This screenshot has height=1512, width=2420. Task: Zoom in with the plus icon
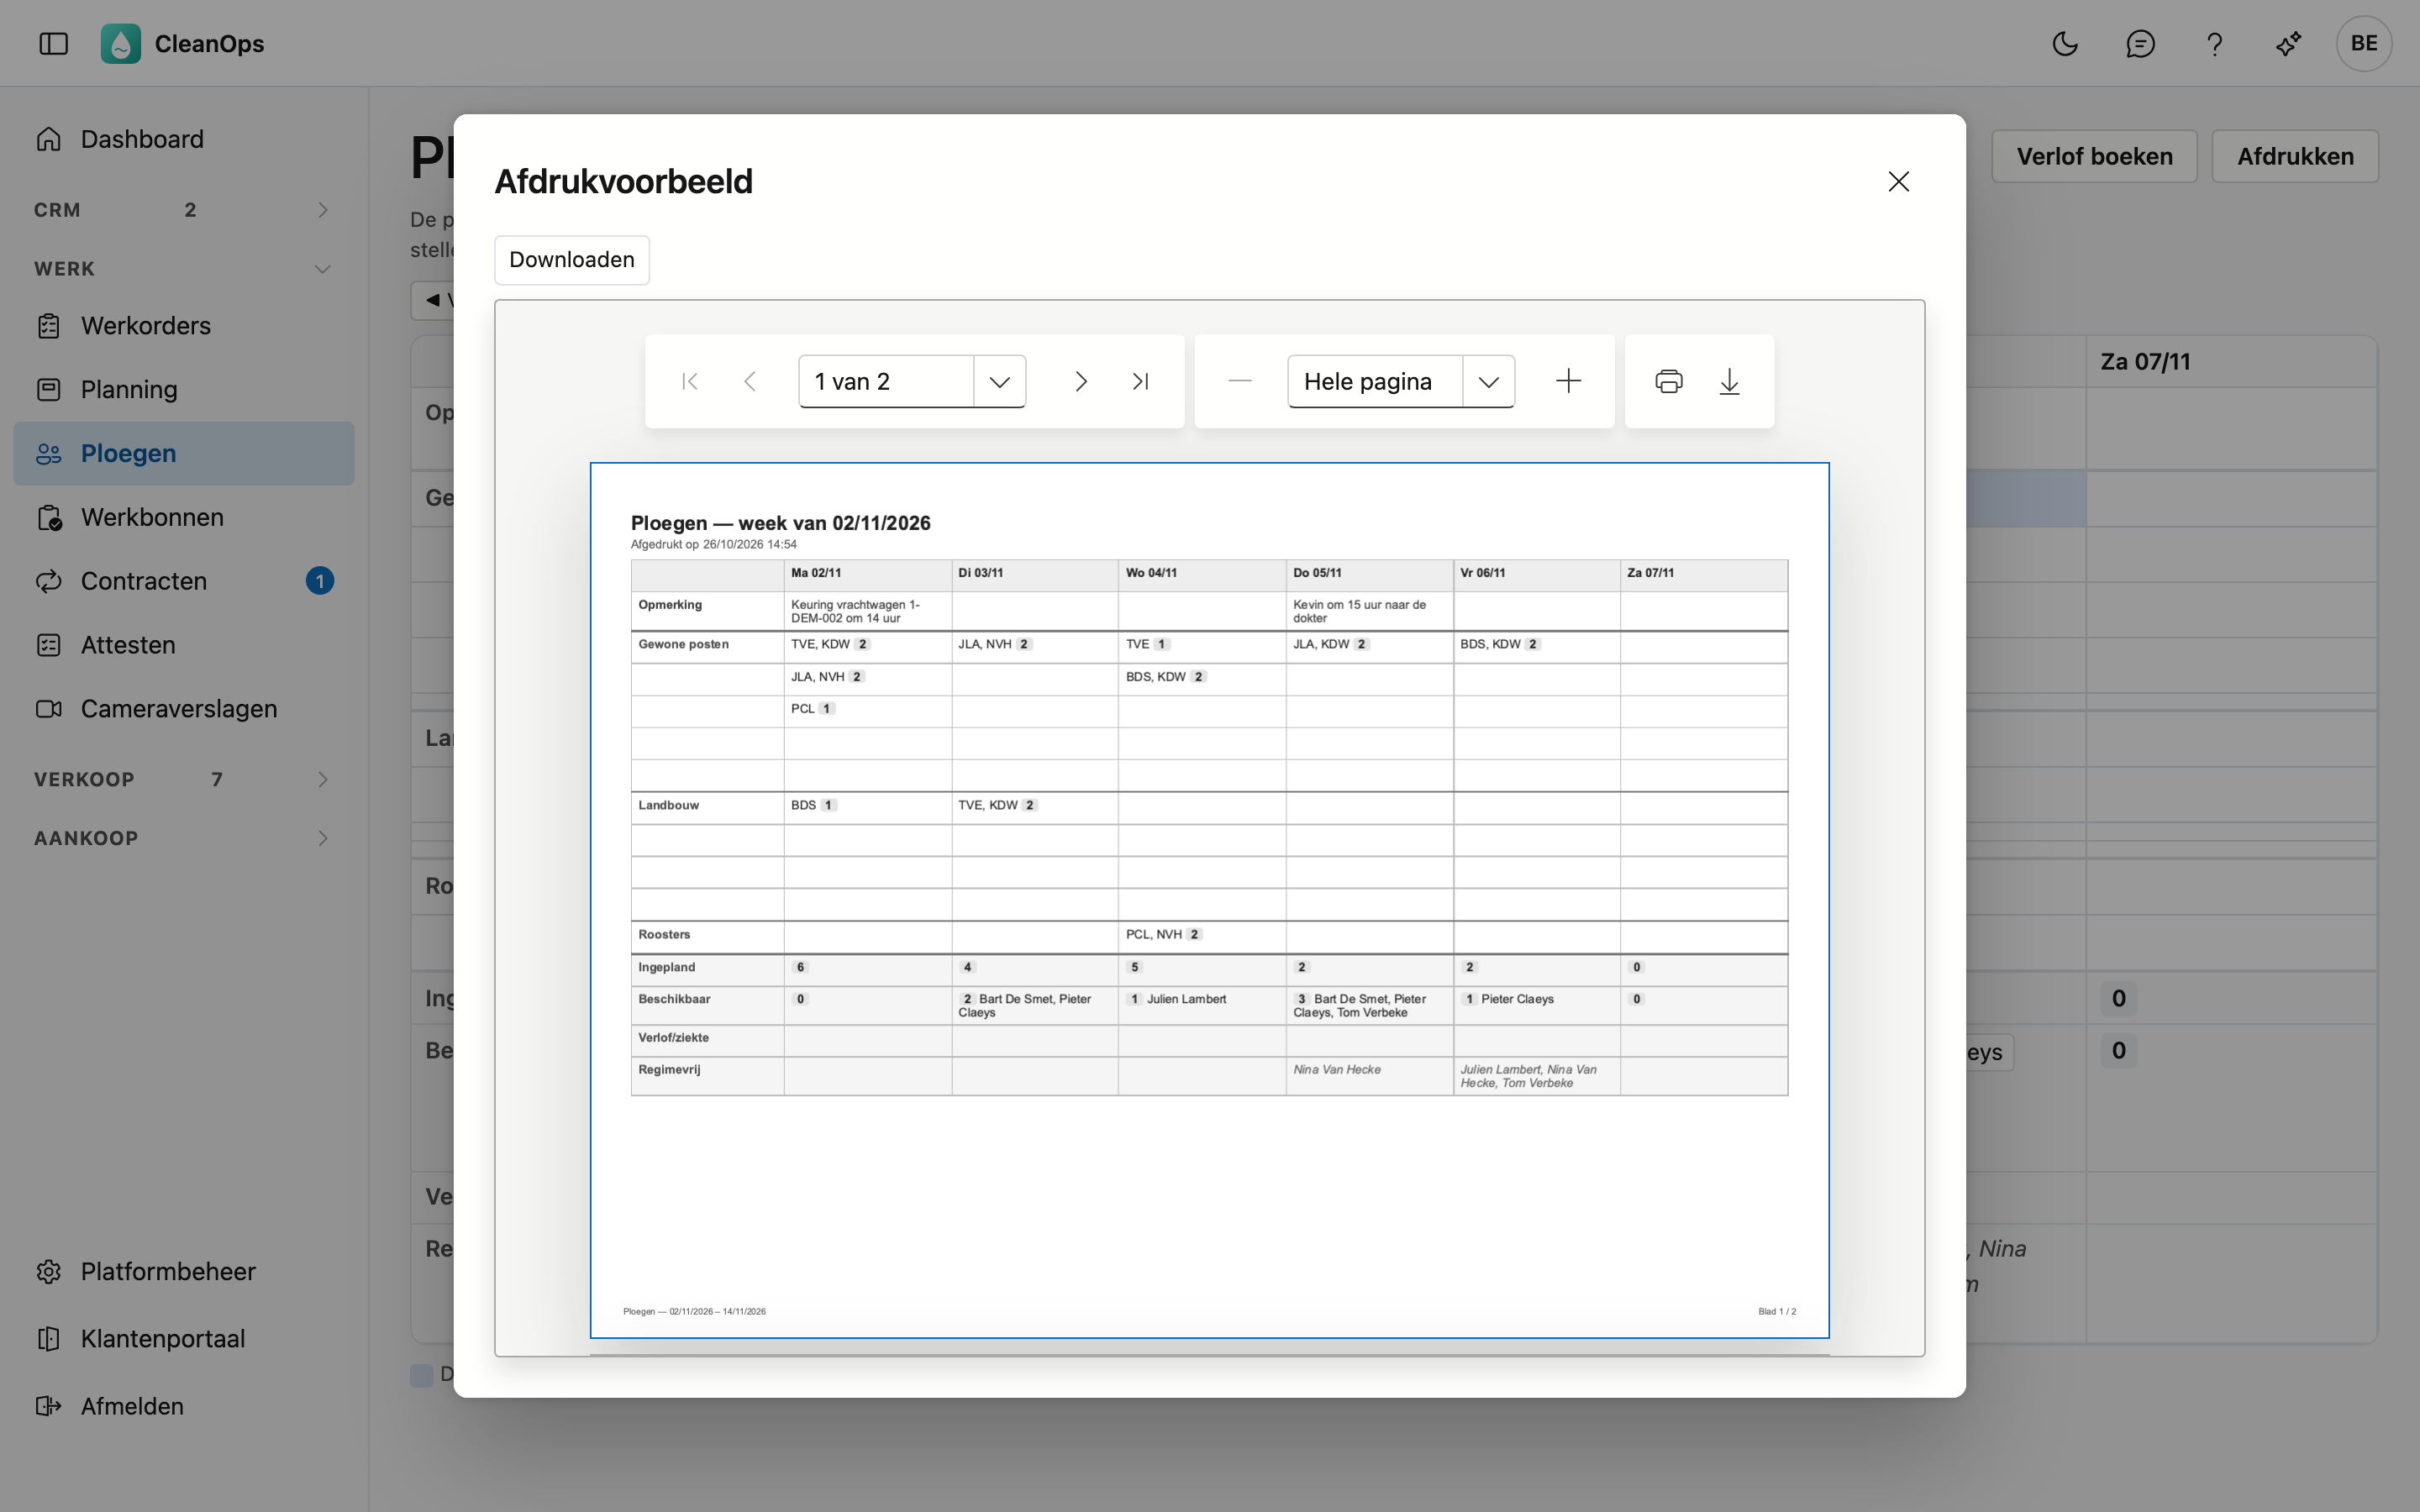pos(1569,381)
